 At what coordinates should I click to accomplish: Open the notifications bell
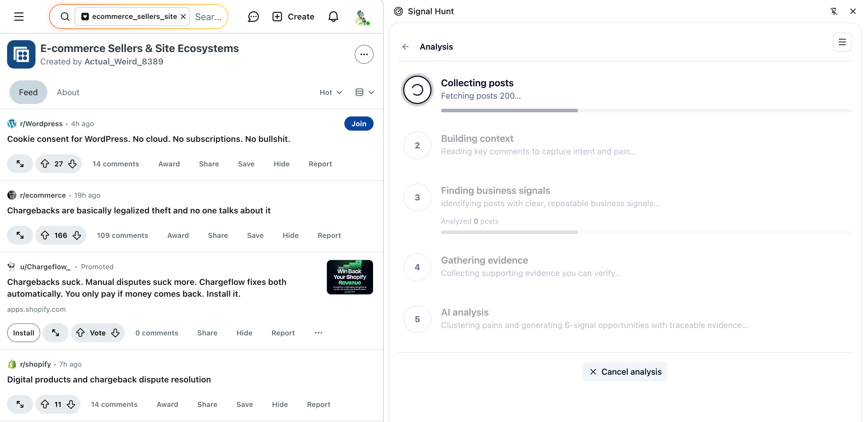pyautogui.click(x=333, y=17)
